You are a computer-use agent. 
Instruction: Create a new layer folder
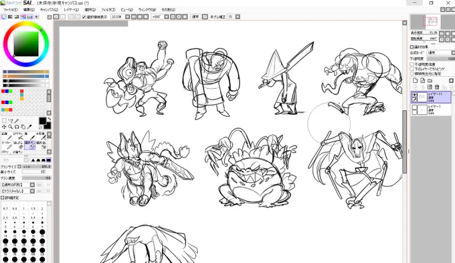[430, 80]
